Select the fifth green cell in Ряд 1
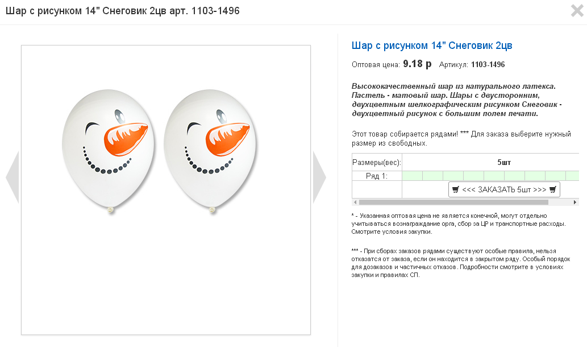587x347 pixels. click(494, 176)
